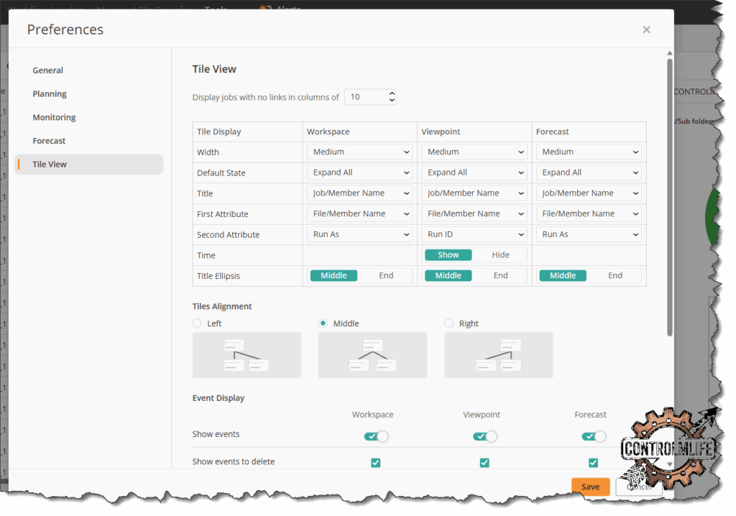The image size is (736, 516).
Task: Click the Save button
Action: pyautogui.click(x=590, y=487)
